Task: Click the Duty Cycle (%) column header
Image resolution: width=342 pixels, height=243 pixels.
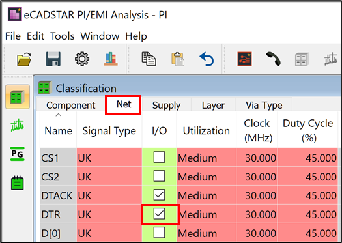Action: click(307, 130)
